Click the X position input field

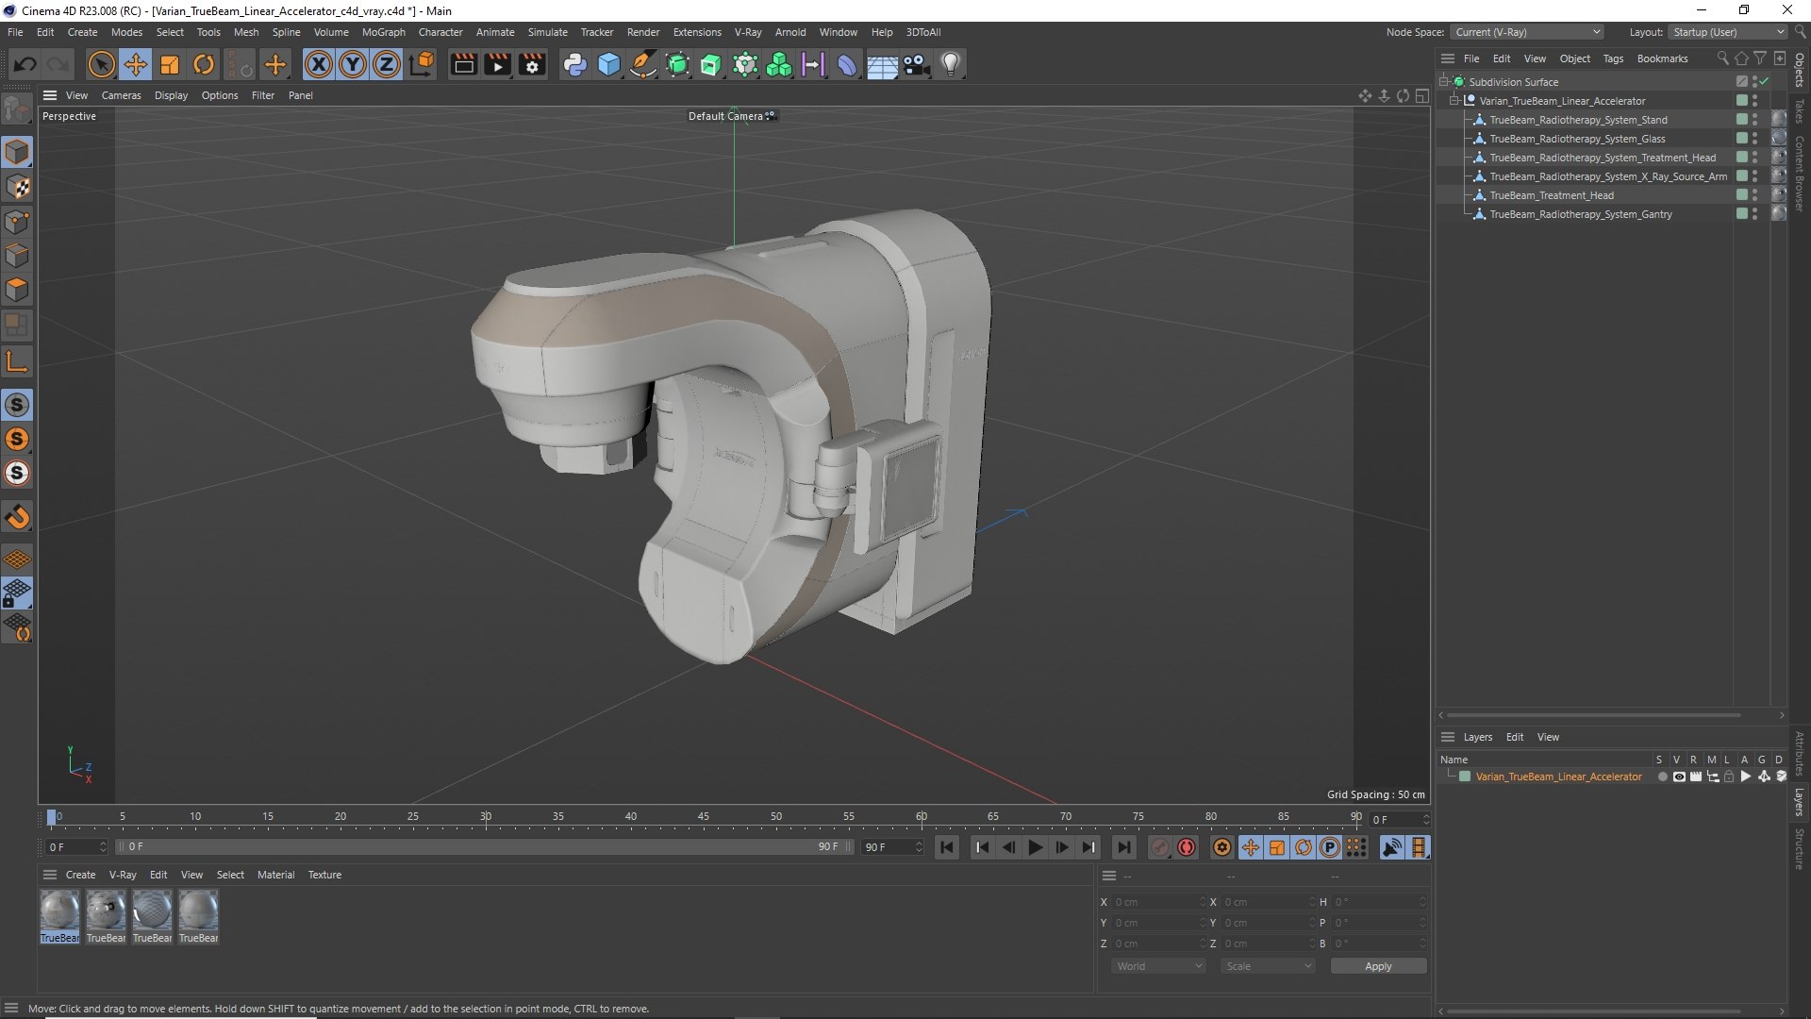point(1160,903)
